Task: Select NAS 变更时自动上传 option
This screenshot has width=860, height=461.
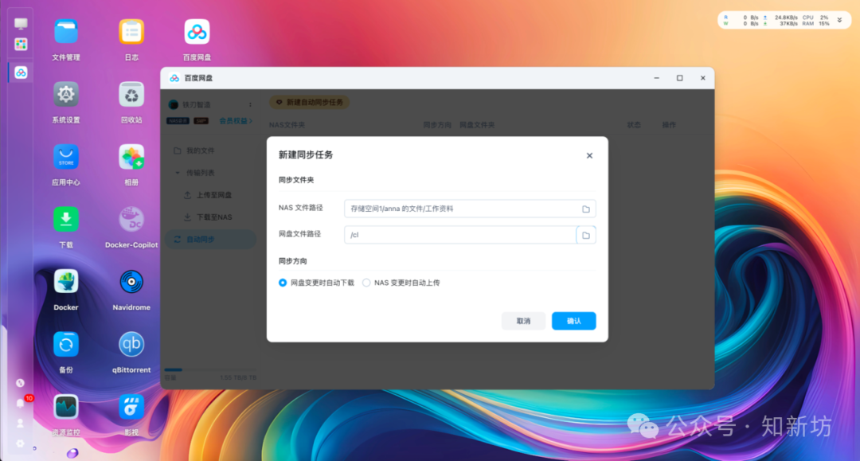Action: click(366, 282)
